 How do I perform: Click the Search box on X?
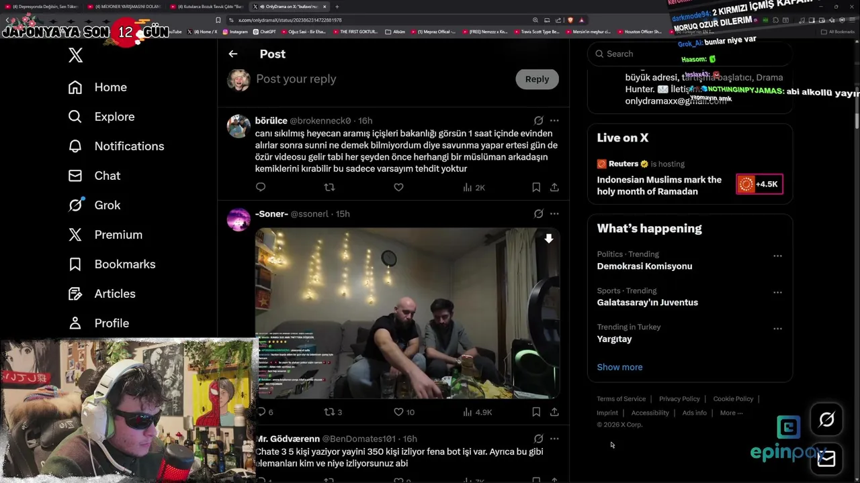coord(690,54)
